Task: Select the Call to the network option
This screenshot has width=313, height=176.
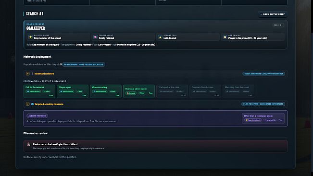Action: click(x=39, y=91)
